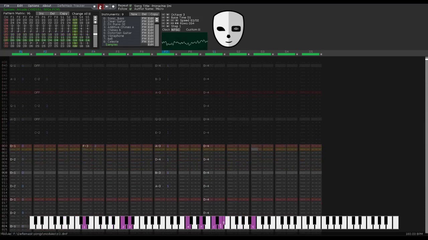Screen dimensions: 428x240
Task: Expand channel F2 effect columns
Action: [55, 54]
